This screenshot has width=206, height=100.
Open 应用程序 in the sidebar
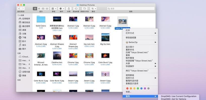tap(24, 18)
